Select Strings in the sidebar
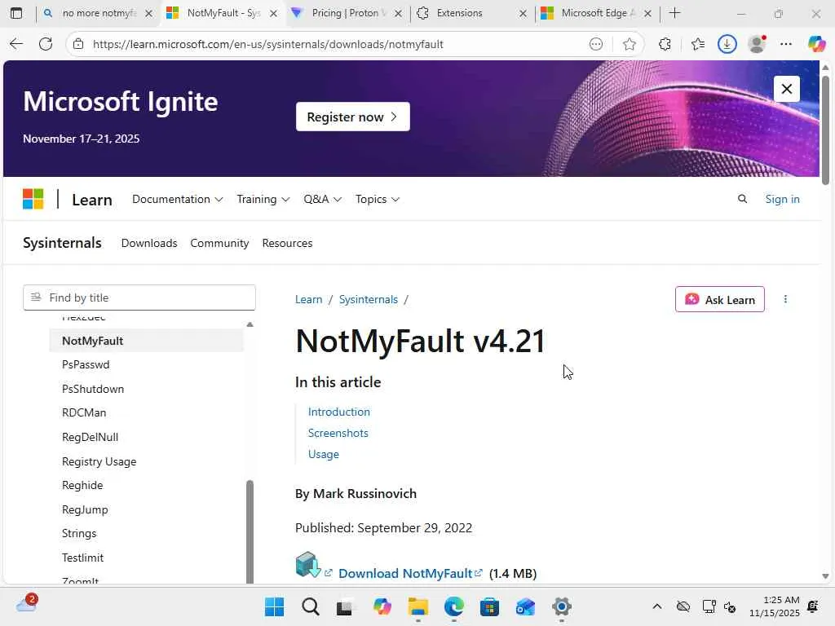This screenshot has width=835, height=626. 79,533
